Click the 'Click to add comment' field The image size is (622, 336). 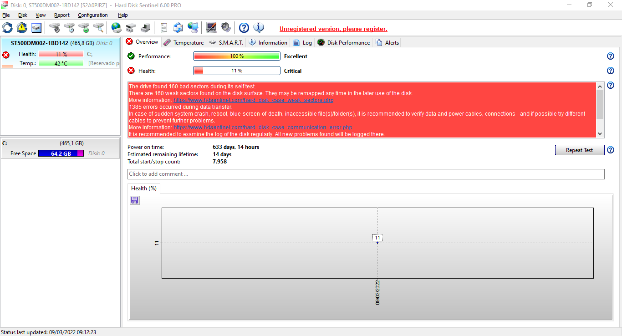pos(366,174)
